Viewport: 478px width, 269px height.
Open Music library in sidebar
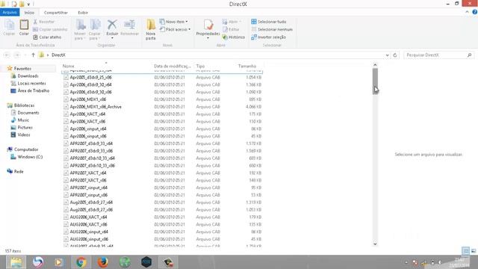23,120
